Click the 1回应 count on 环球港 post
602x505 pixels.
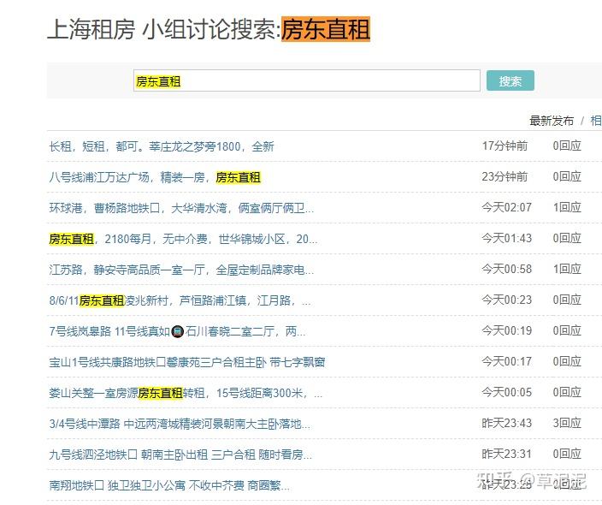click(x=567, y=207)
